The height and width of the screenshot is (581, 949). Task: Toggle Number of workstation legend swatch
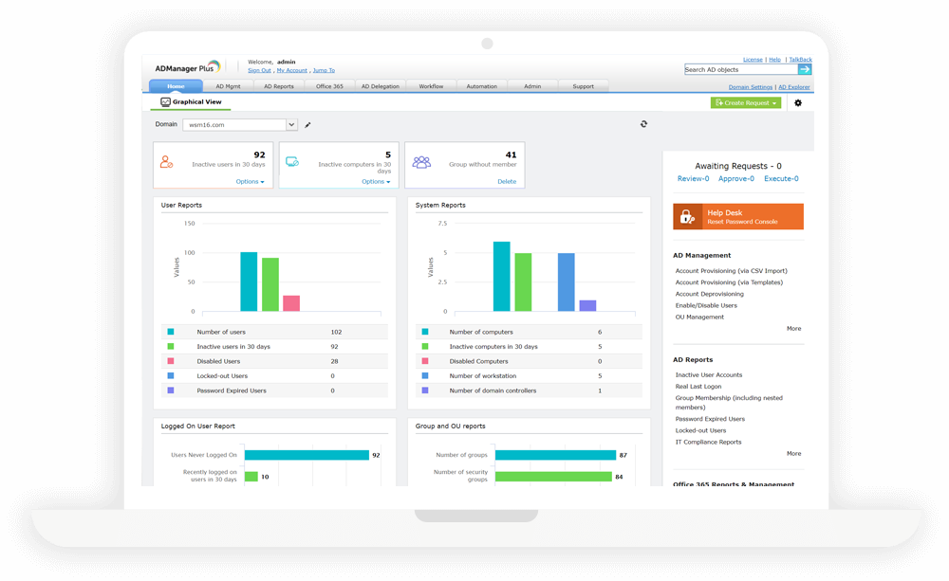(425, 375)
